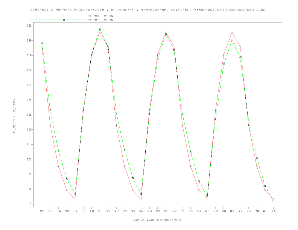Click the y-axis title F_MEAN | O_MEAN
This screenshot has height=230, width=298.
tap(14, 116)
